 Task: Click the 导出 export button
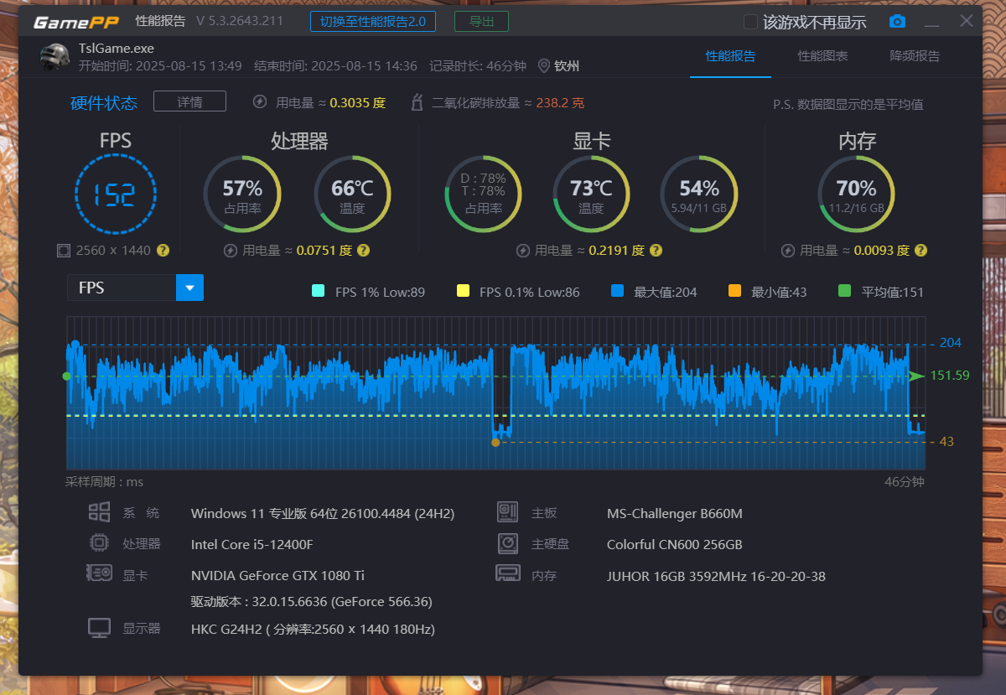(x=481, y=22)
